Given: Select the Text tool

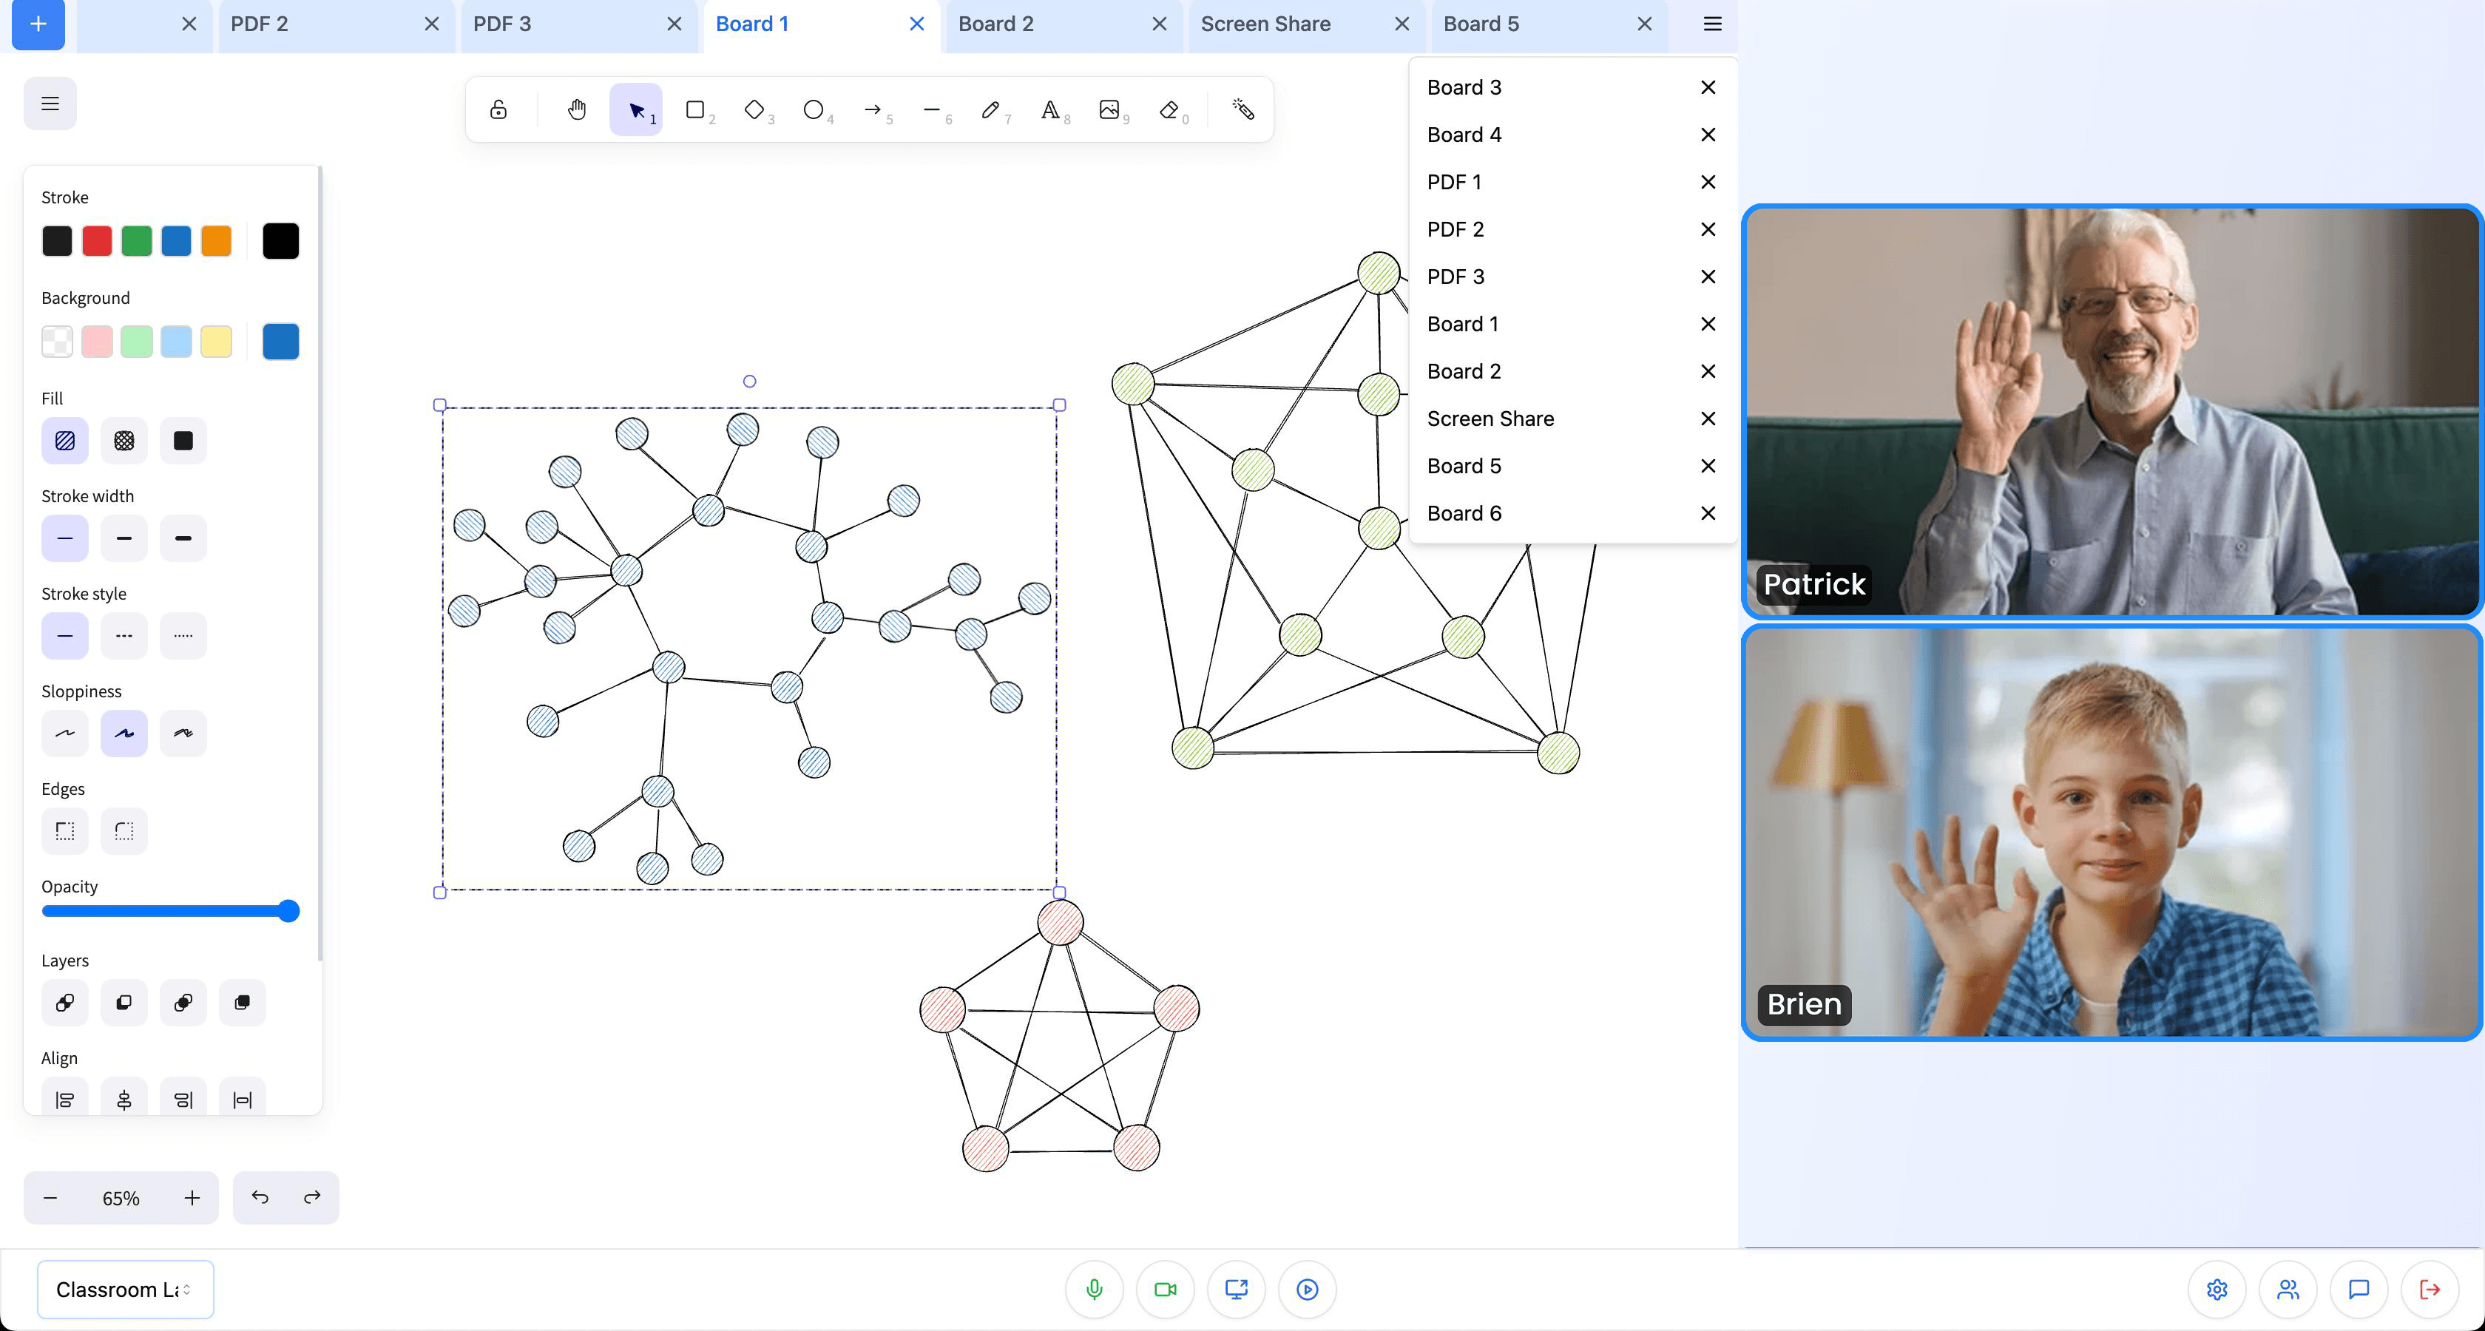Looking at the screenshot, I should (x=1052, y=110).
